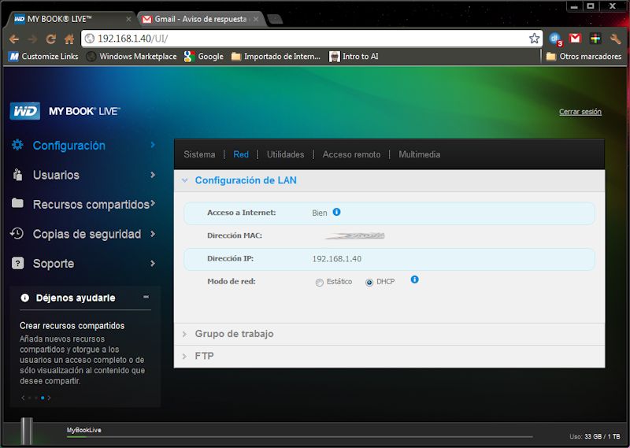Viewport: 630px width, 448px height.
Task: Click the browser forward arrow
Action: point(32,39)
